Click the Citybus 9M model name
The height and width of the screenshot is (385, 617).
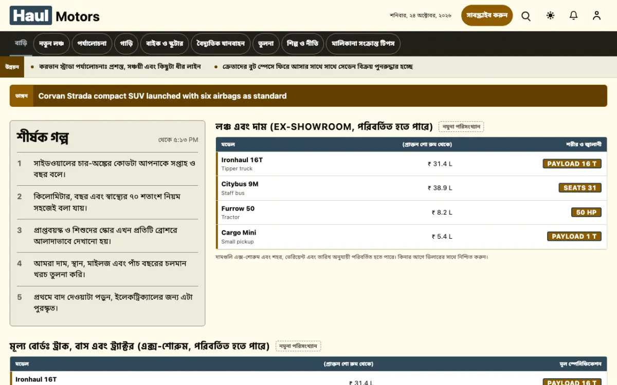coord(240,184)
